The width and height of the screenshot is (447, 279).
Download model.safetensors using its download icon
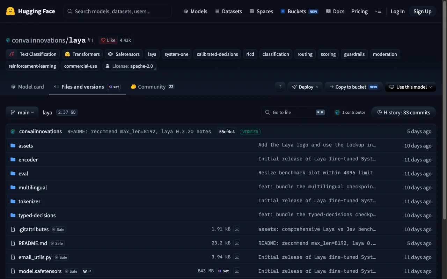pos(237,271)
